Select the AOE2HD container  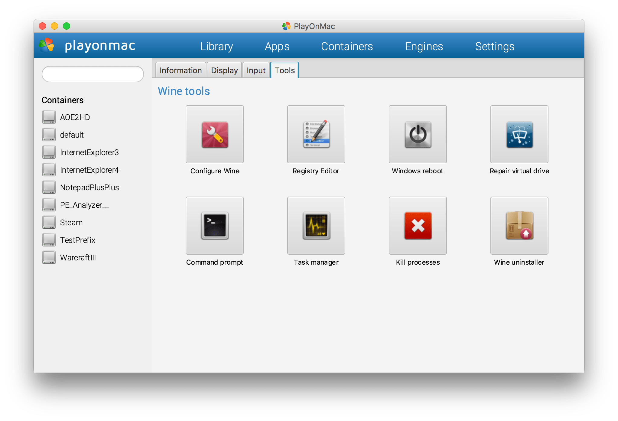[x=75, y=117]
